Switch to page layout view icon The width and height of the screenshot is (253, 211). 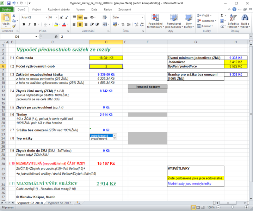click(x=198, y=207)
